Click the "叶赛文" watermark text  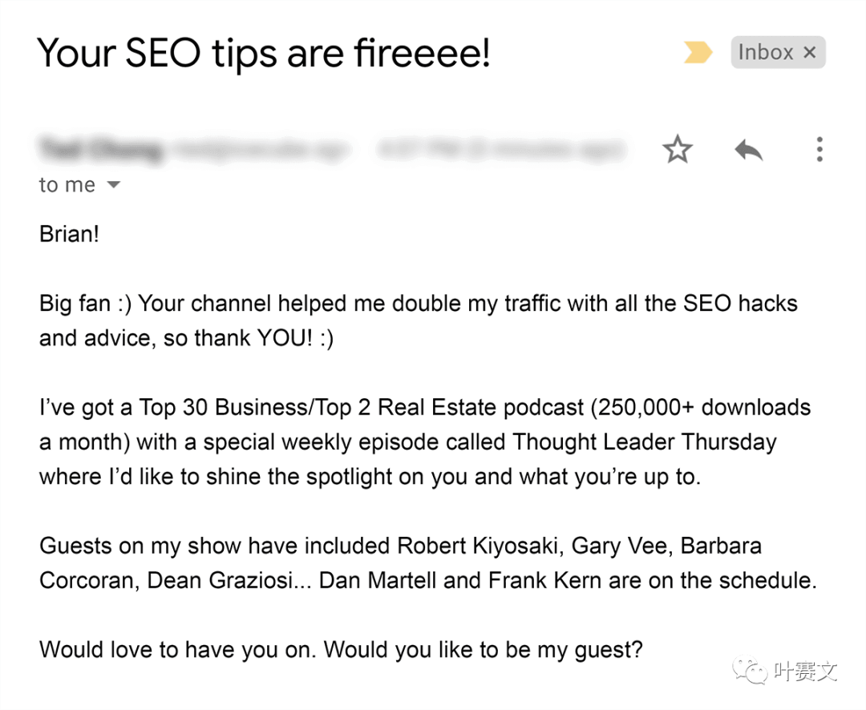(x=805, y=671)
